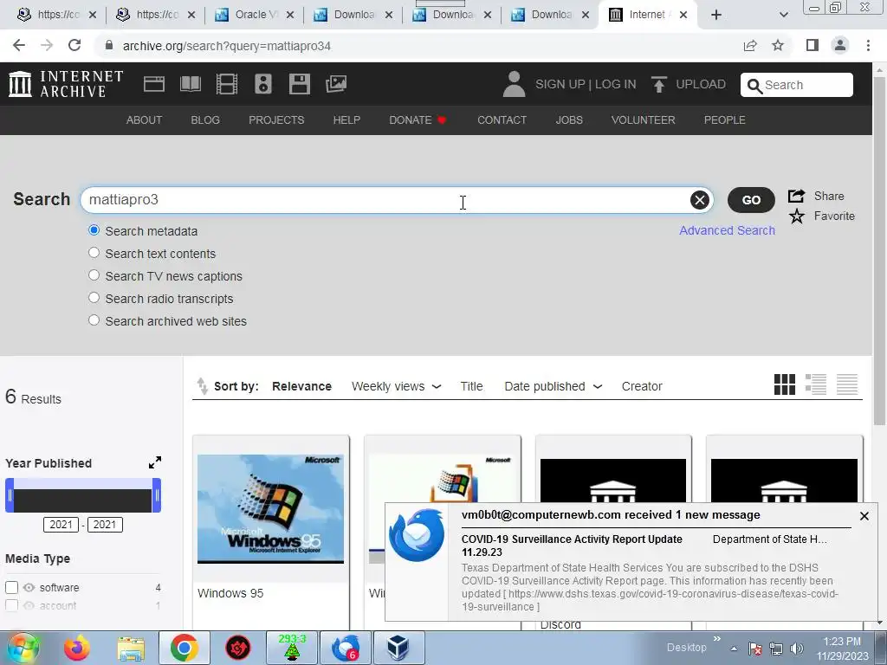Open the Audio speaker icon
The height and width of the screenshot is (665, 887).
click(263, 84)
